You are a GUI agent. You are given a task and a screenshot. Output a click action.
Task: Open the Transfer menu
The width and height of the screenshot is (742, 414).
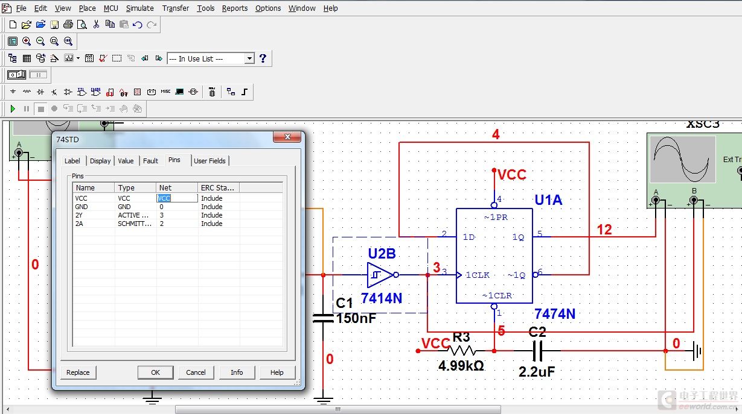(x=176, y=8)
